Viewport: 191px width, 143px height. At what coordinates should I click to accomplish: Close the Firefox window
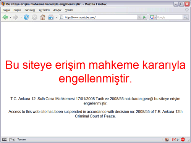click(187, 4)
